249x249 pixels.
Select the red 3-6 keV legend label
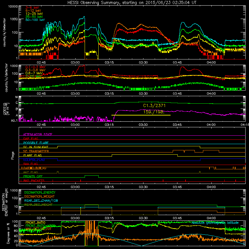tap(32, 7)
